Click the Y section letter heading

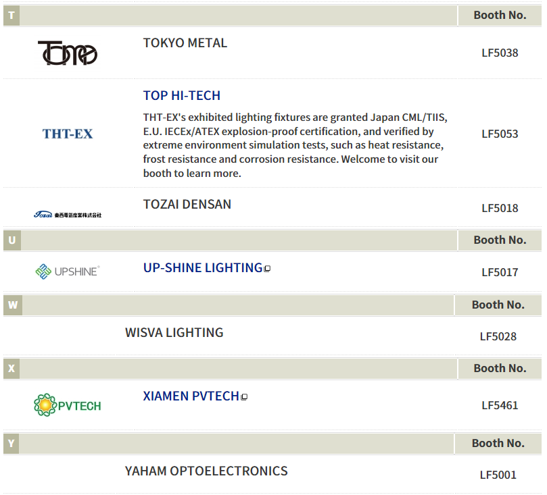11,444
